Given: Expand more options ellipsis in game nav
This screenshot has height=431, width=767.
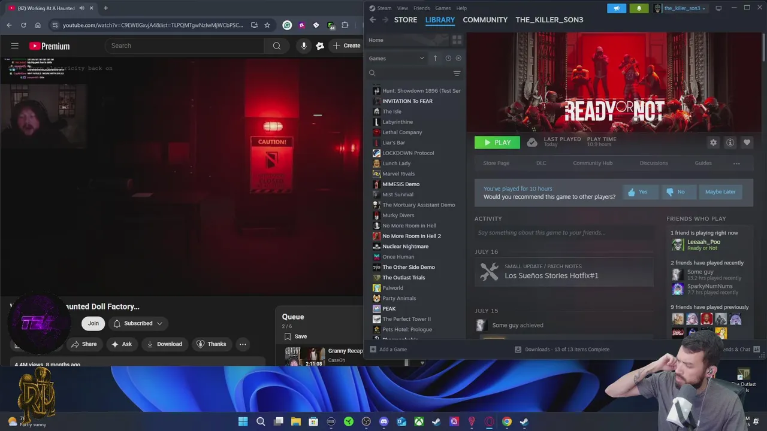Looking at the screenshot, I should [x=736, y=163].
